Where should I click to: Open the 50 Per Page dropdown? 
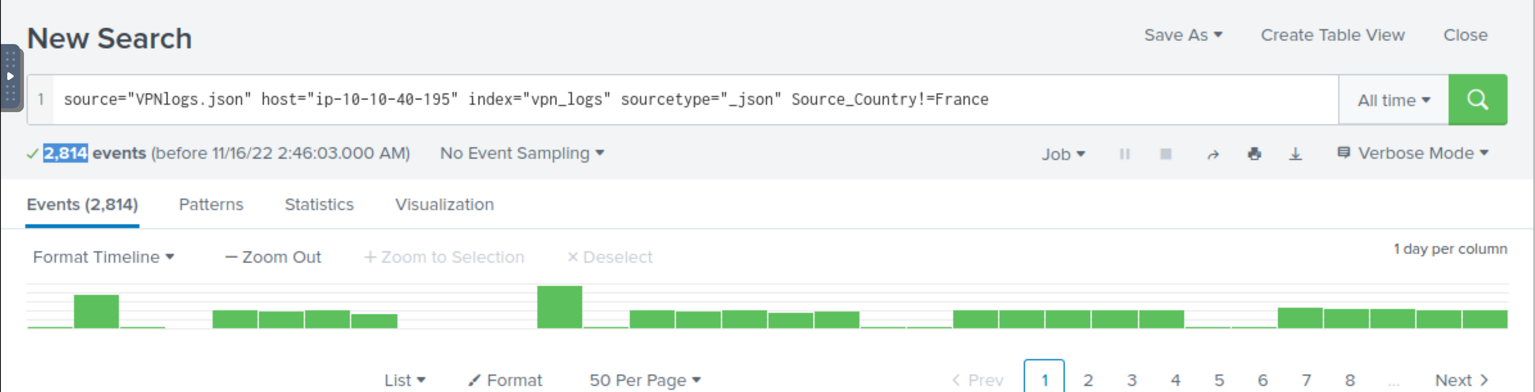645,380
